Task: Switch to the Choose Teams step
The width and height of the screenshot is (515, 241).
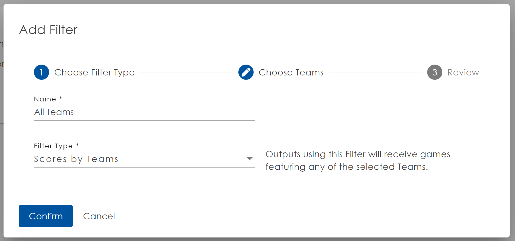Action: 291,72
